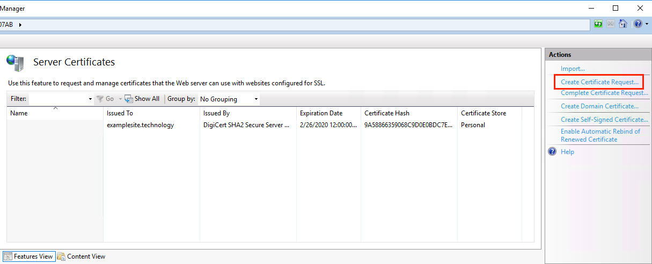The height and width of the screenshot is (264, 652).
Task: Click the Create Certificate Request link
Action: point(599,82)
